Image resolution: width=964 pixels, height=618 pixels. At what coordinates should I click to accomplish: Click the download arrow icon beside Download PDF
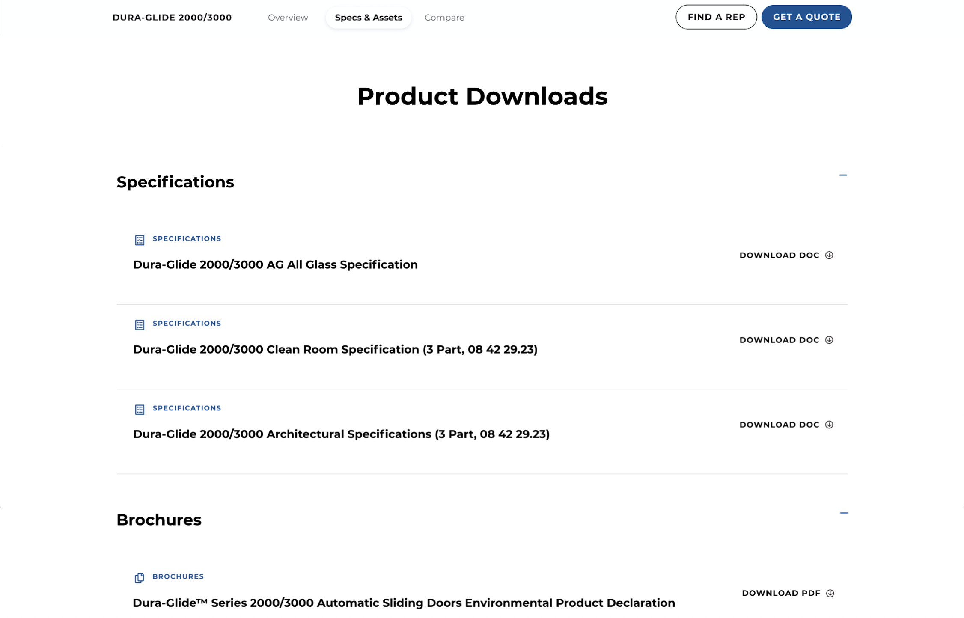coord(830,593)
